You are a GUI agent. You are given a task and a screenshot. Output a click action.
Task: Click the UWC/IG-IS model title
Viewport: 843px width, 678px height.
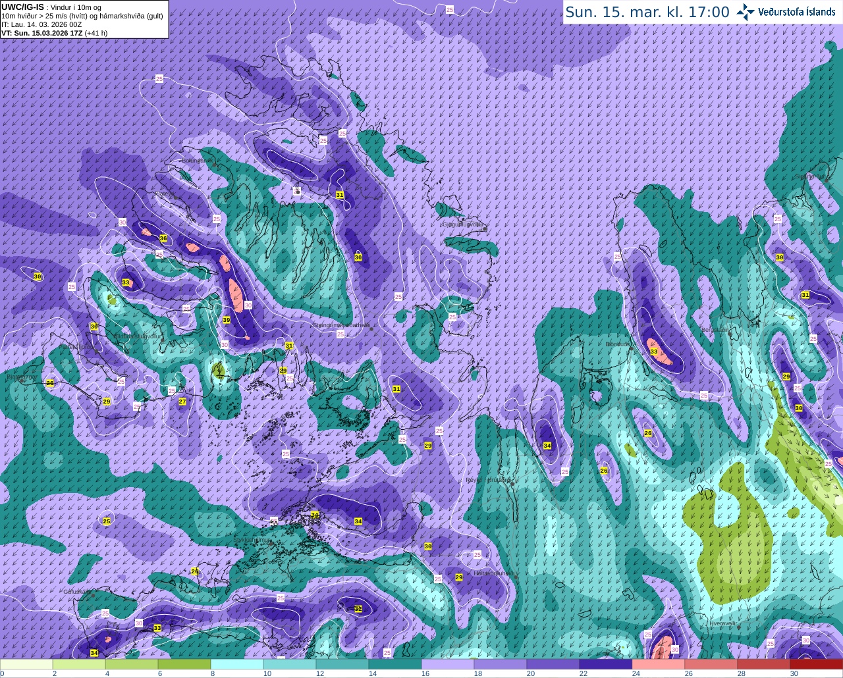(22, 7)
